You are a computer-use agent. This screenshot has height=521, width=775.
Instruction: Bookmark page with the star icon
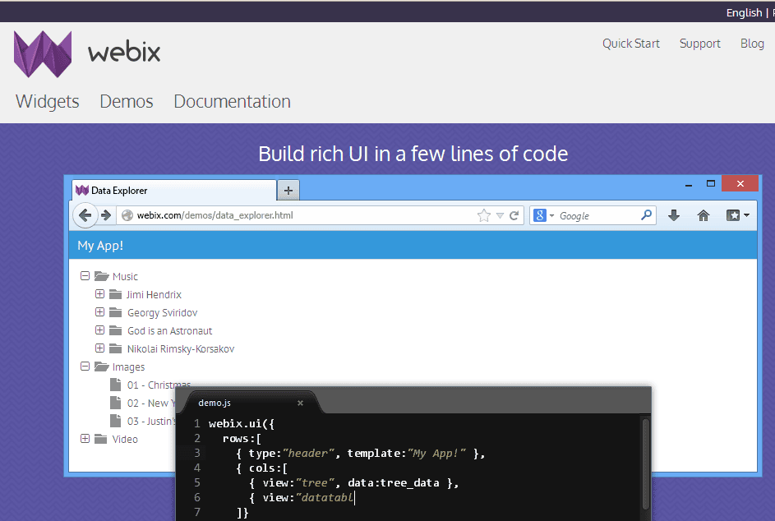click(484, 215)
